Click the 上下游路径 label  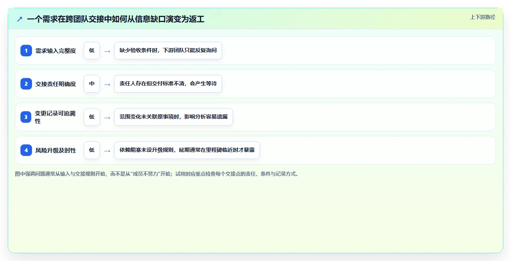(x=482, y=17)
